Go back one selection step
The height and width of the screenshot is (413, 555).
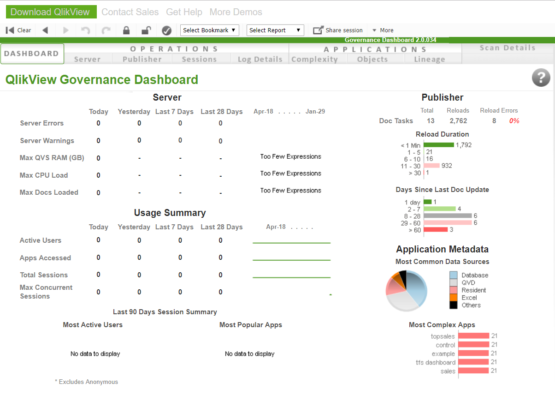click(45, 30)
